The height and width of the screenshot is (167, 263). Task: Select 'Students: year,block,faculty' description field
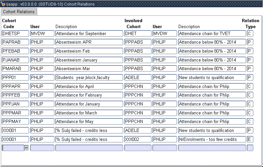(89, 77)
